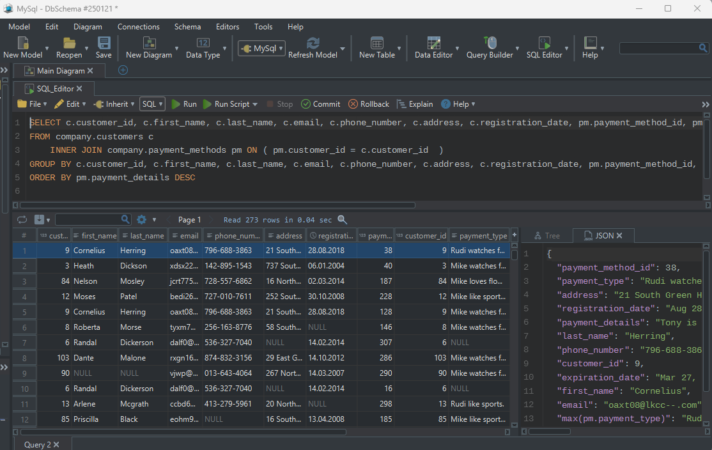Click the toolbar search magnifier icon
Image resolution: width=712 pixels, height=450 pixels.
pyautogui.click(x=702, y=48)
